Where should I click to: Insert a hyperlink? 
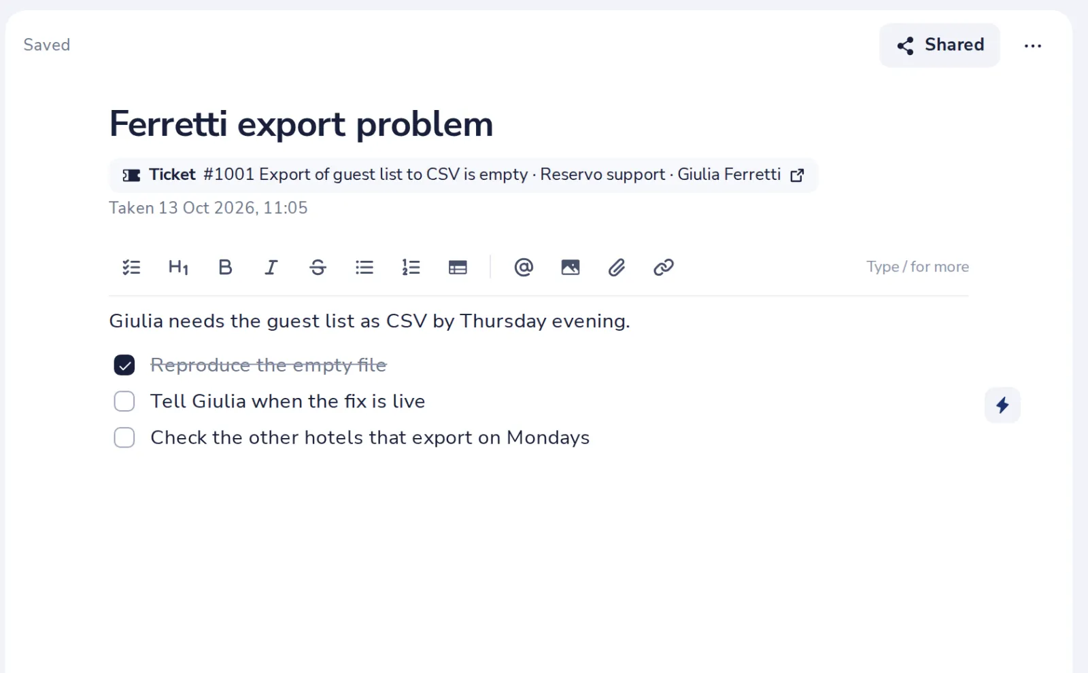click(664, 268)
